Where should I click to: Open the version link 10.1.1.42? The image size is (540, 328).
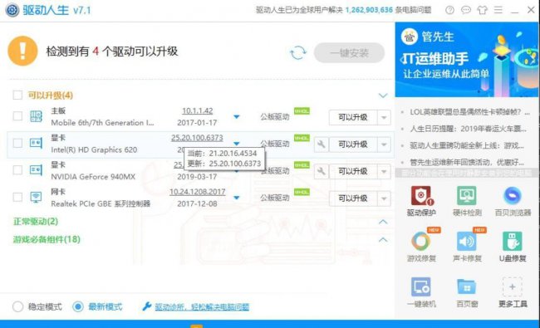(x=198, y=110)
